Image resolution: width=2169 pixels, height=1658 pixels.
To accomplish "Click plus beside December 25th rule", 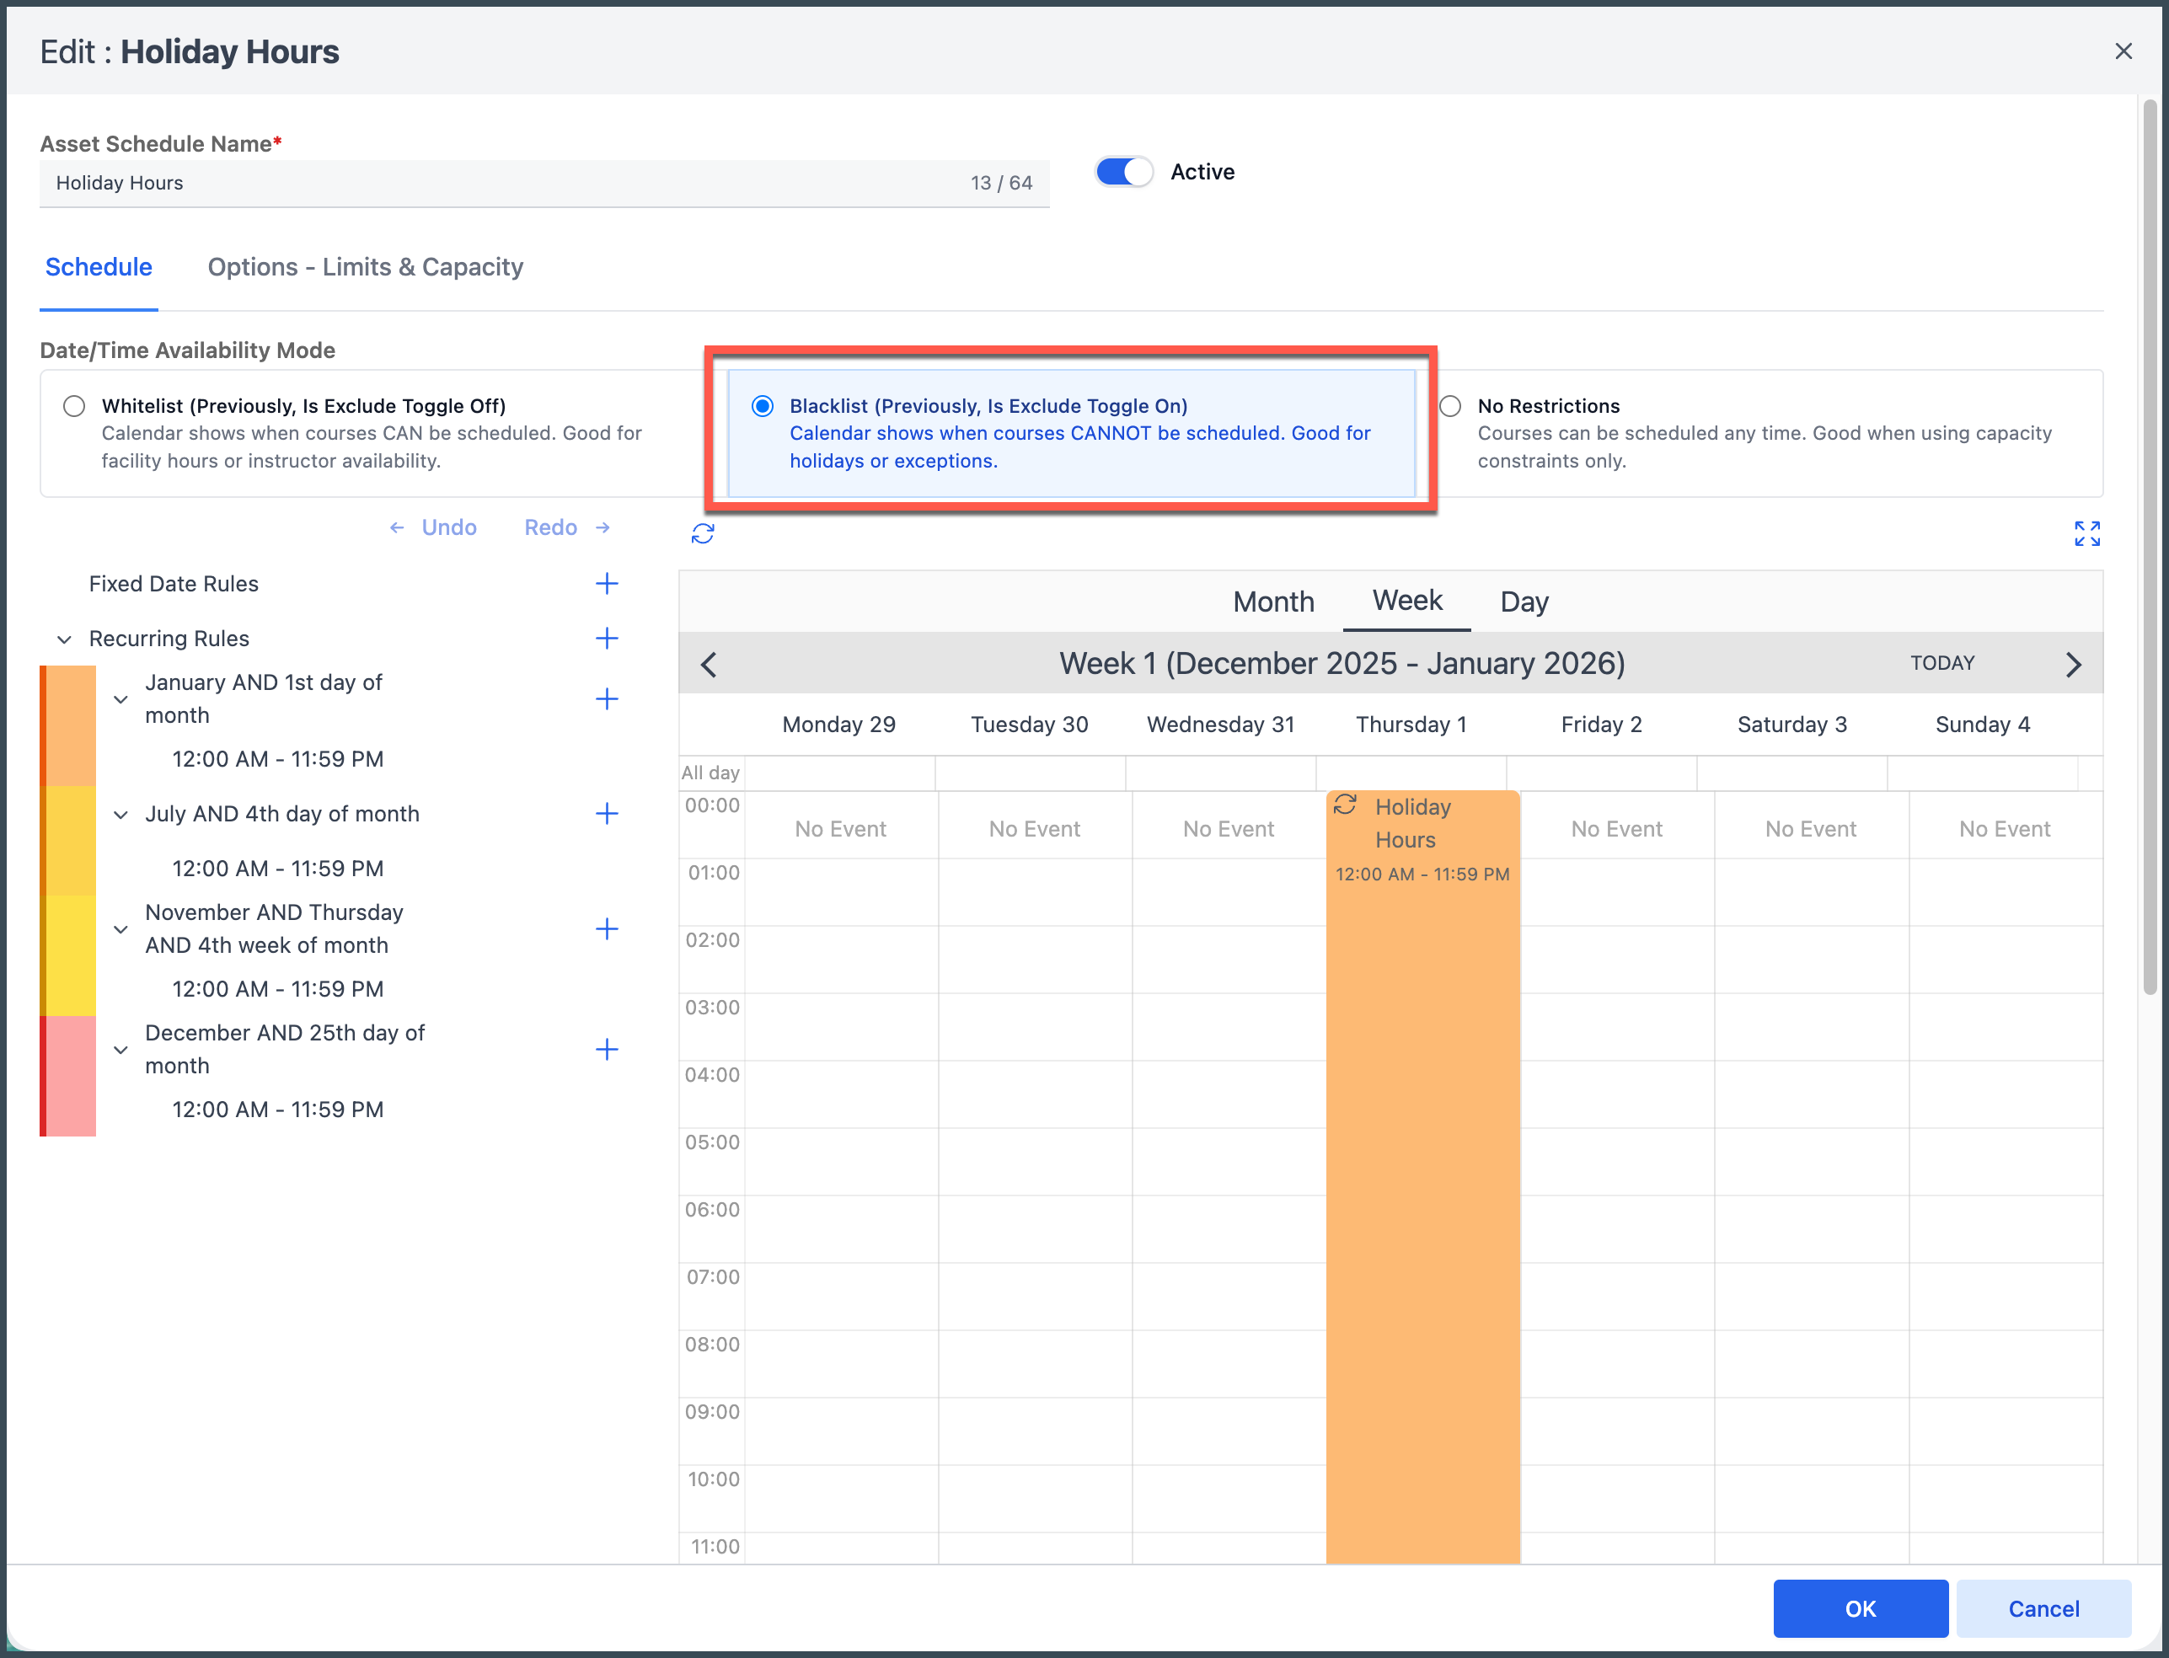I will [x=606, y=1049].
